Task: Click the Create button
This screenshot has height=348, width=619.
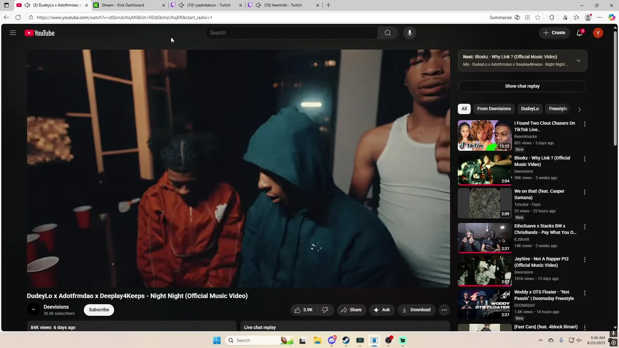Action: point(554,33)
